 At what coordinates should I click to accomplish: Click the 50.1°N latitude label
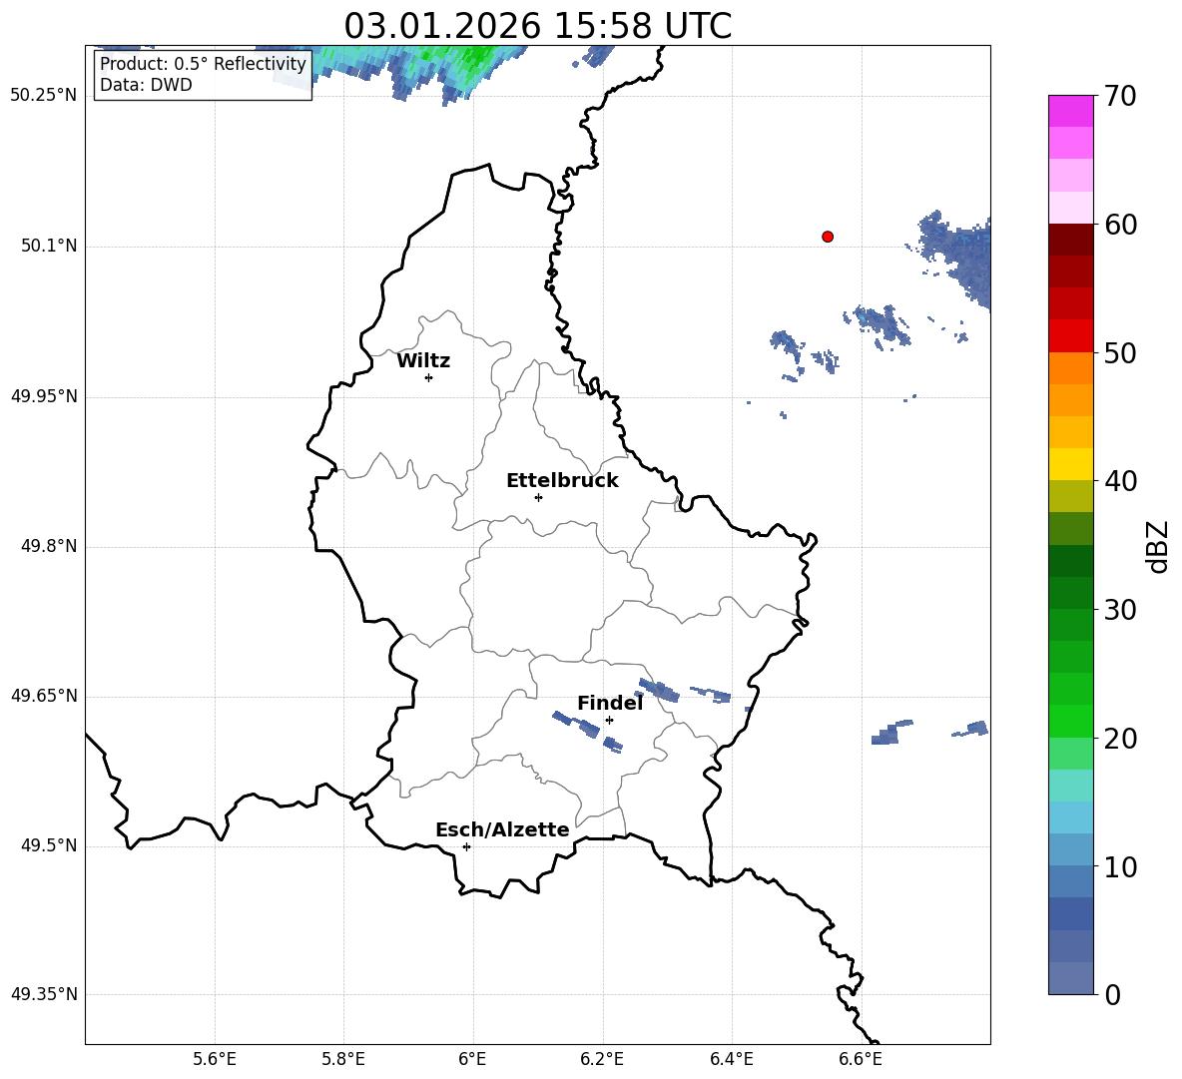(x=49, y=246)
